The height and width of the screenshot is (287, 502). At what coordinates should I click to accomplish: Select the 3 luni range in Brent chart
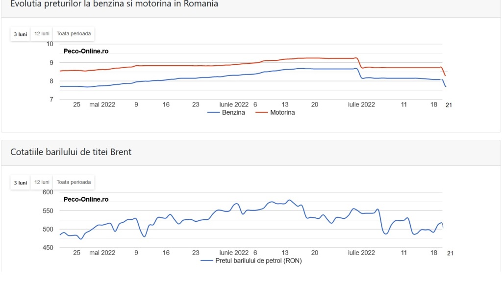(x=20, y=183)
